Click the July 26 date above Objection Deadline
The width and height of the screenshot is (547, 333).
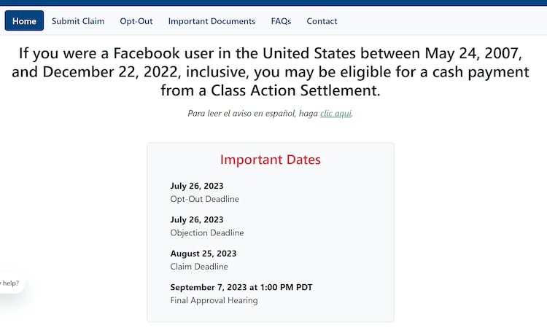point(197,220)
